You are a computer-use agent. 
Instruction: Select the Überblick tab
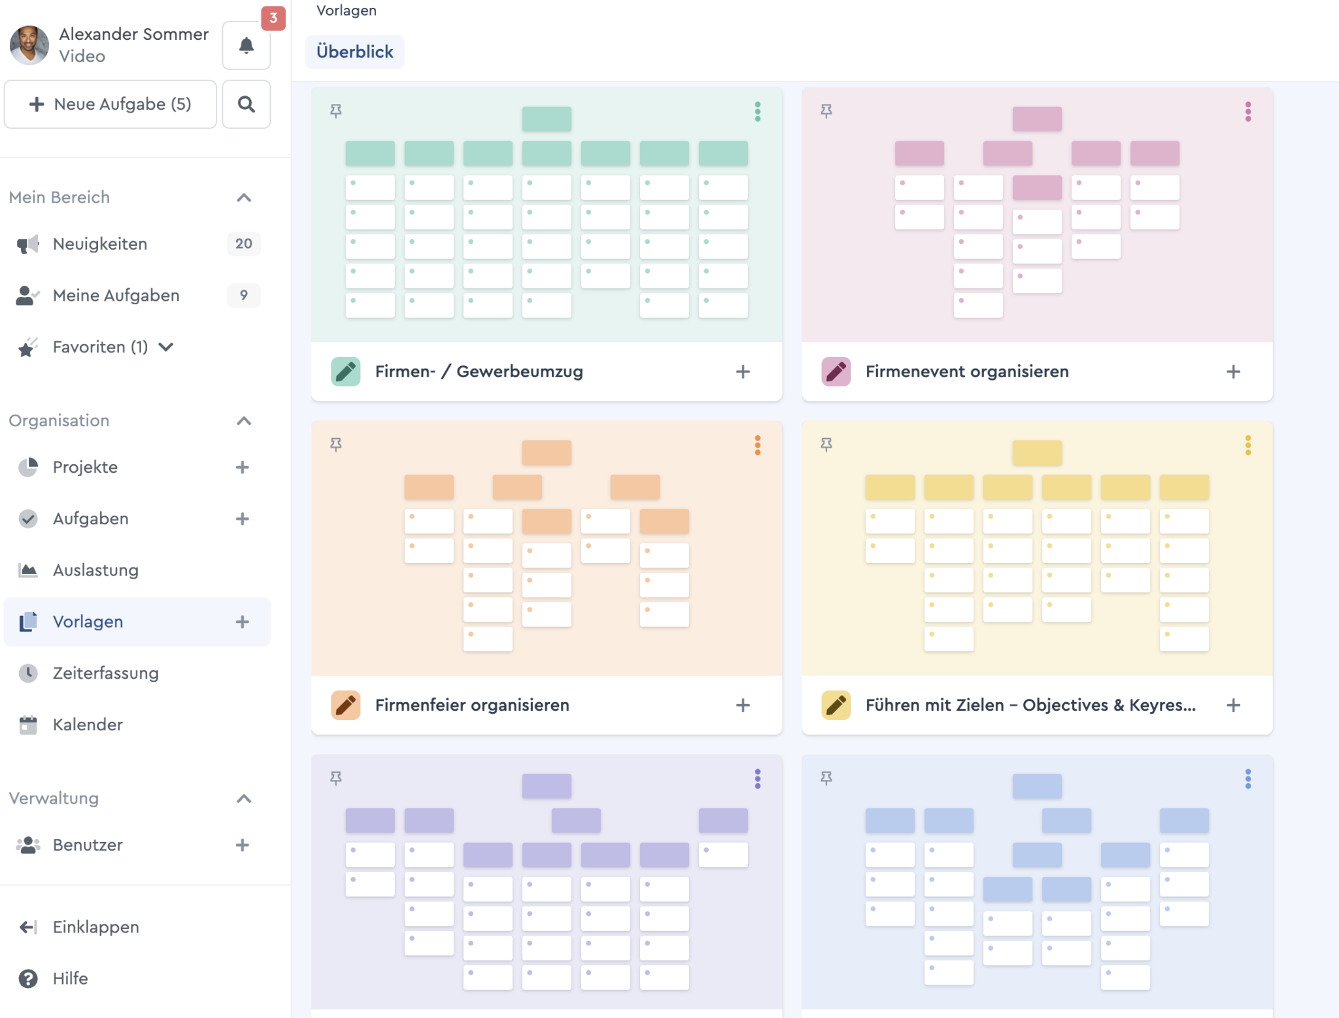(x=354, y=52)
